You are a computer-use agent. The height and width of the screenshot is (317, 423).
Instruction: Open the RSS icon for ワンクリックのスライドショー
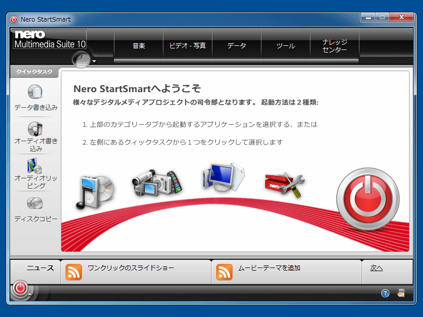(74, 272)
